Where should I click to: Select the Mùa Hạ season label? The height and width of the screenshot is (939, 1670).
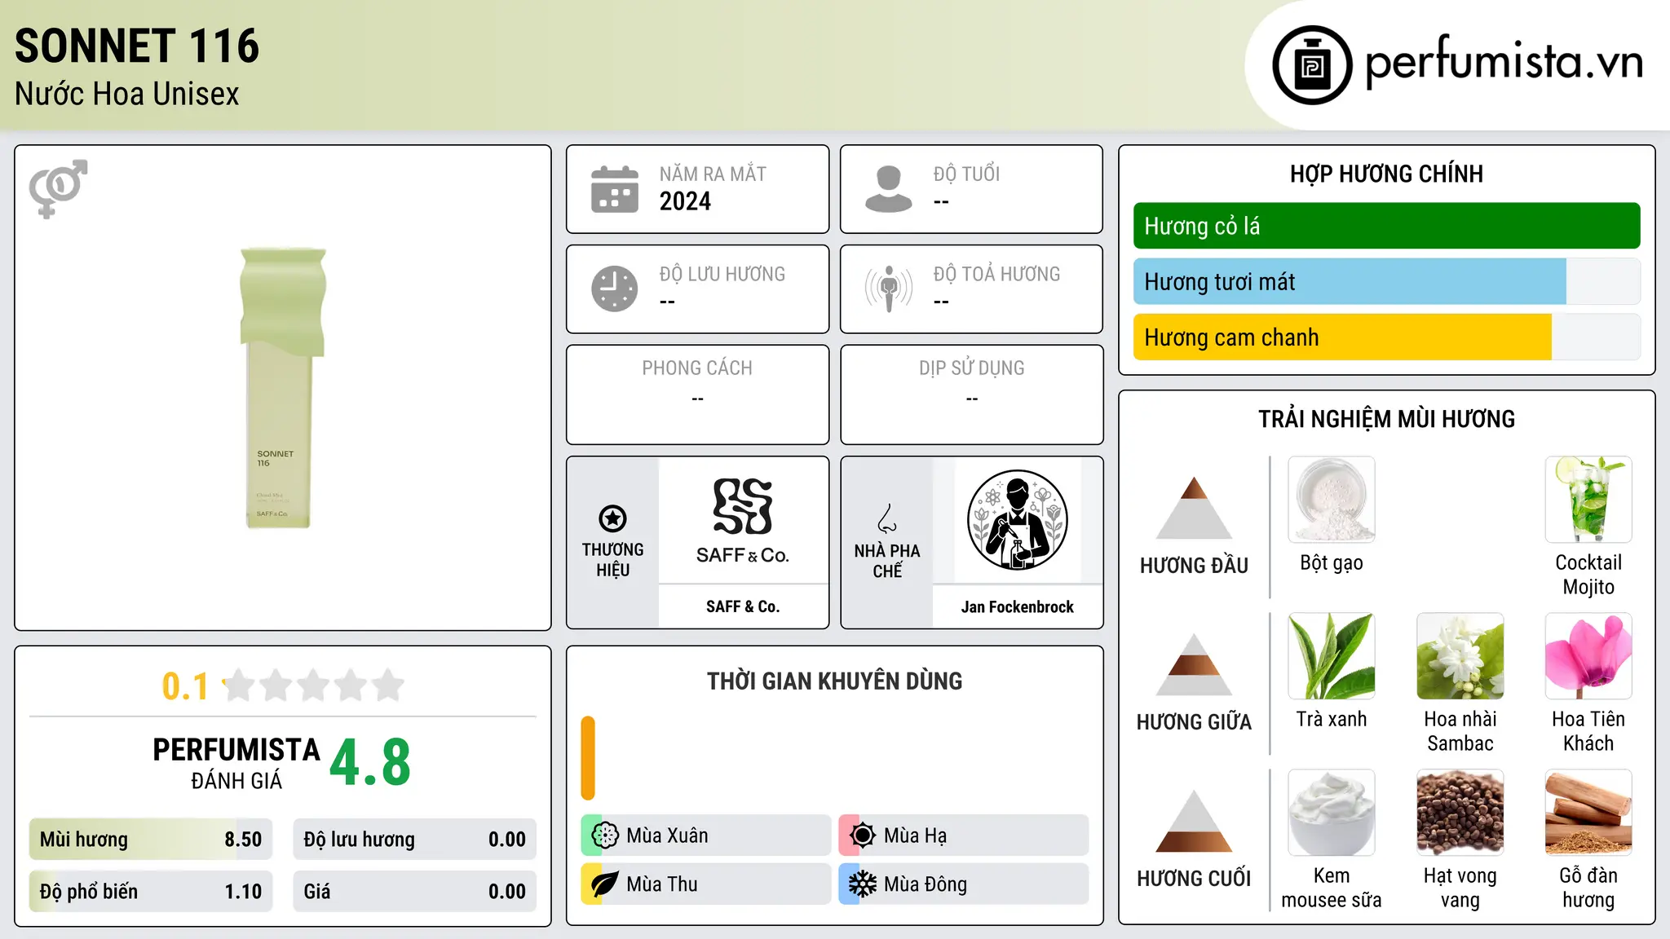tap(916, 835)
